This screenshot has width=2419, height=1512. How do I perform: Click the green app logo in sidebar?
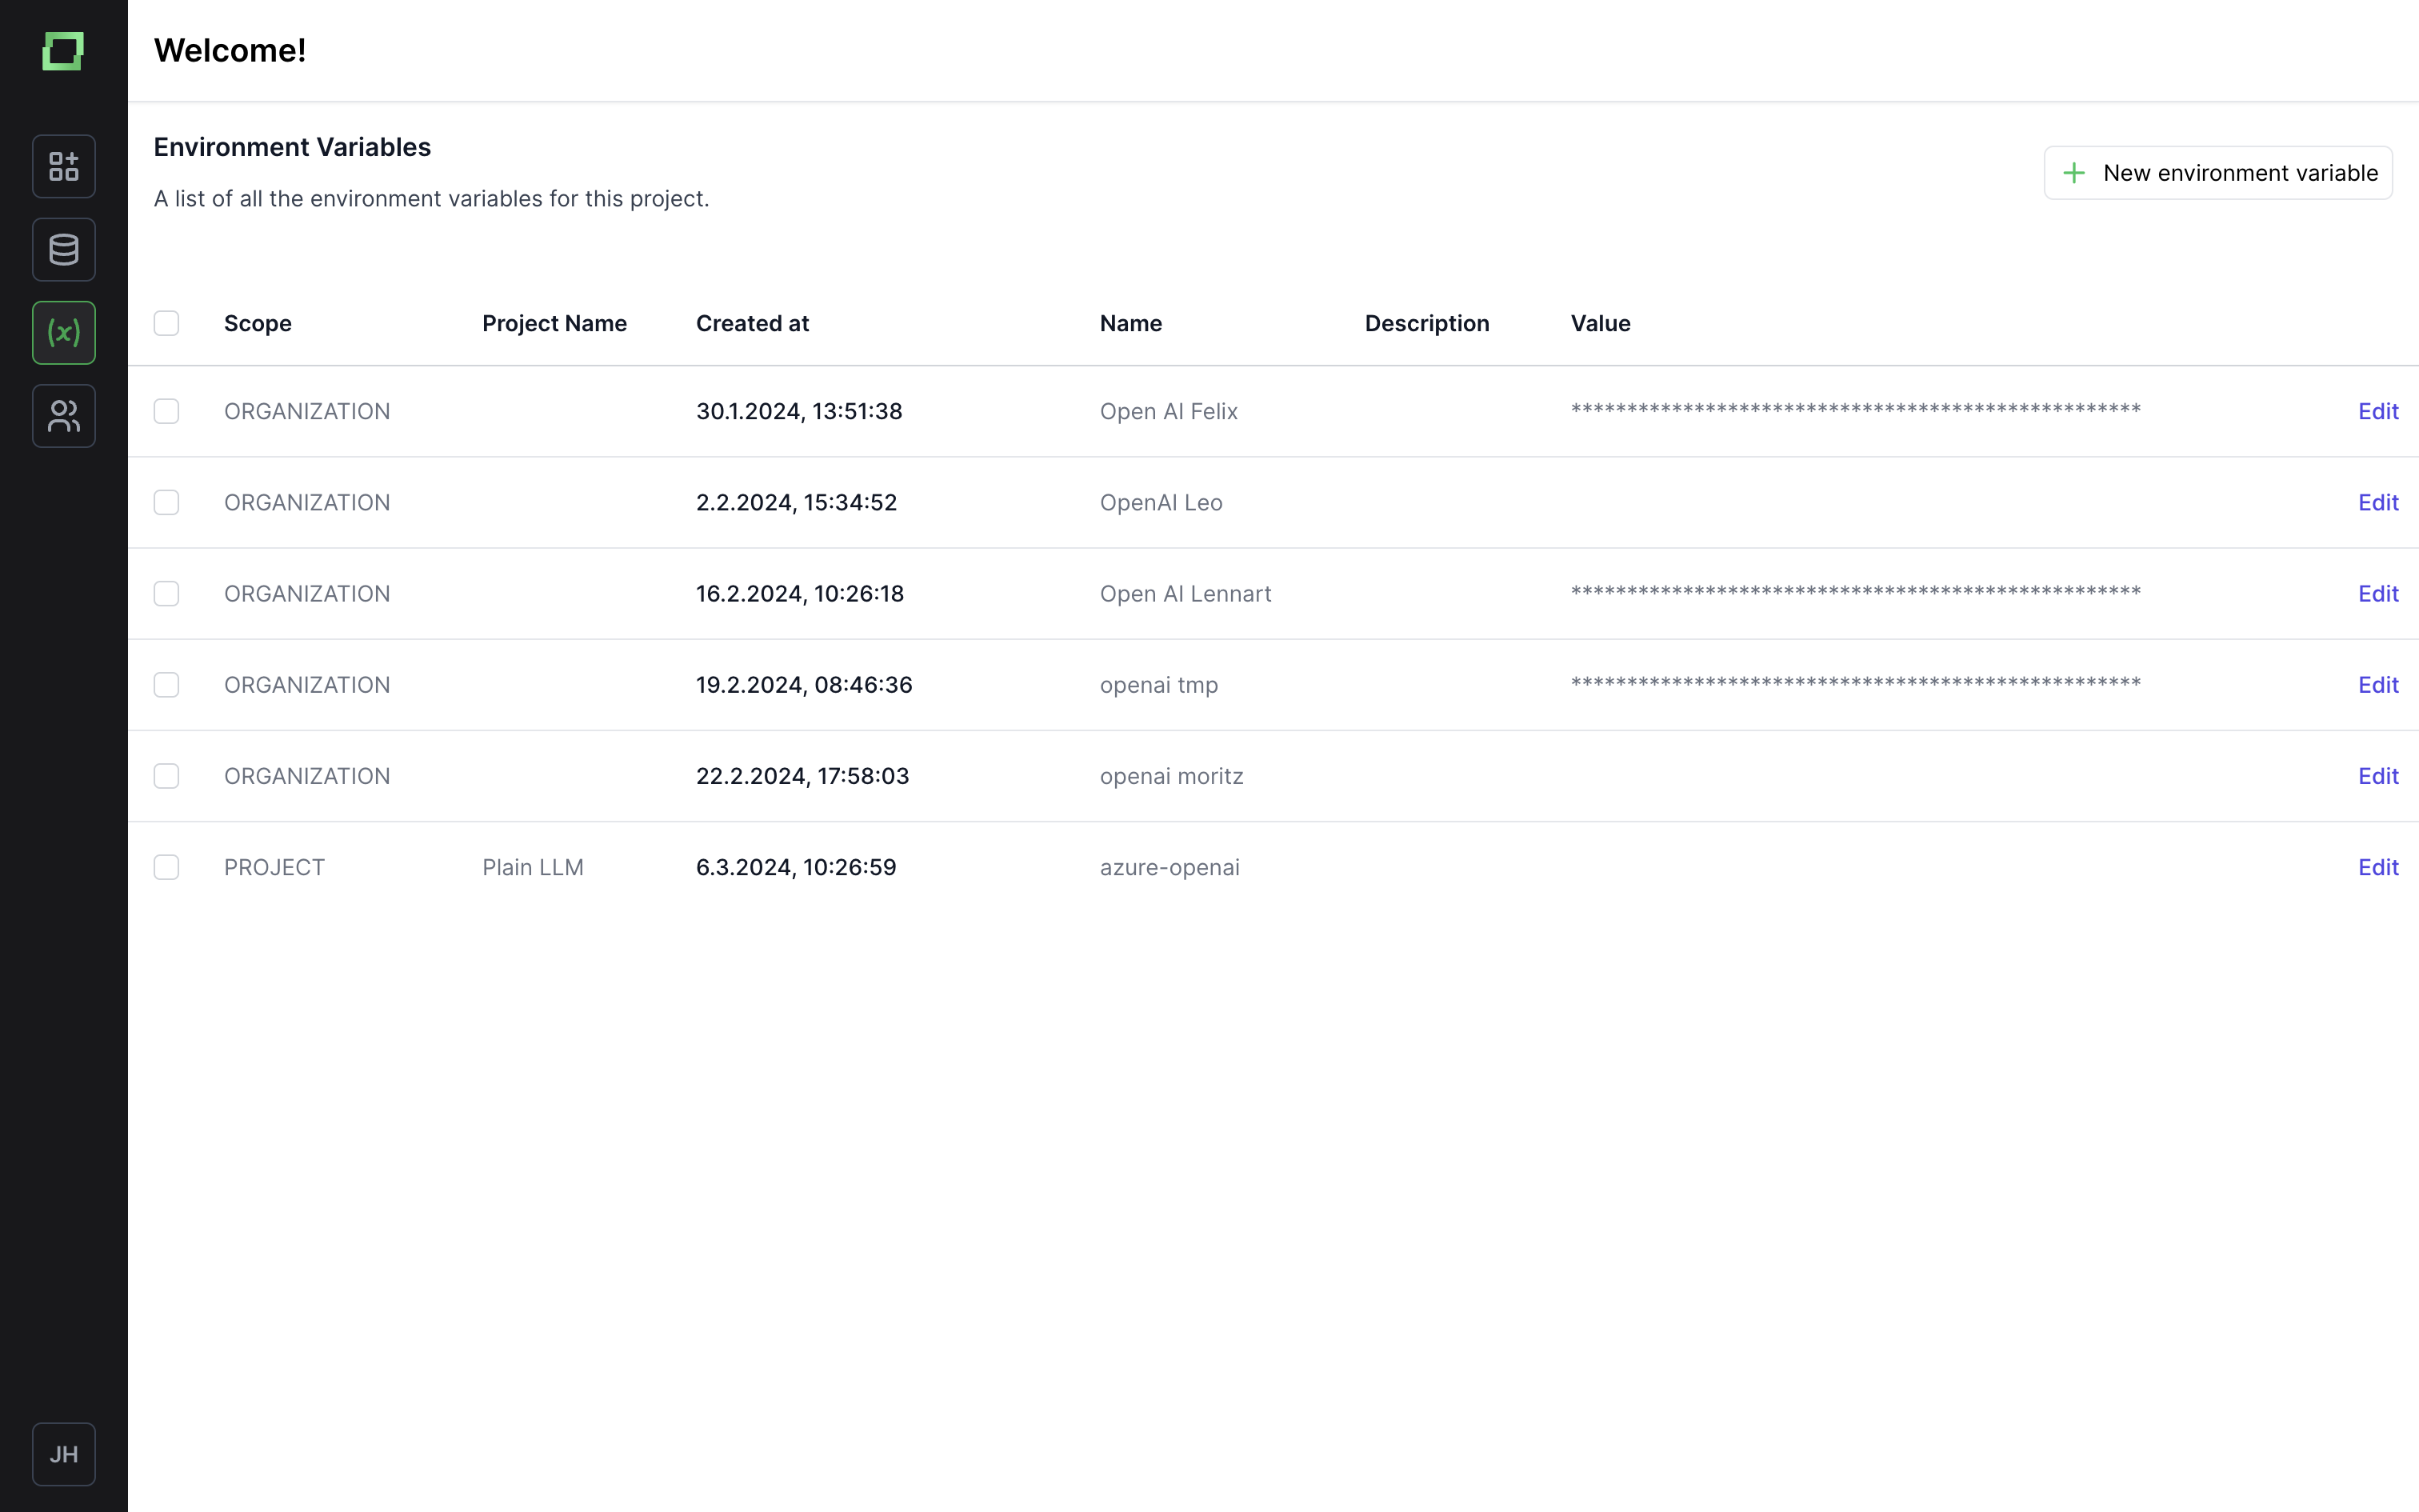pos(63,51)
